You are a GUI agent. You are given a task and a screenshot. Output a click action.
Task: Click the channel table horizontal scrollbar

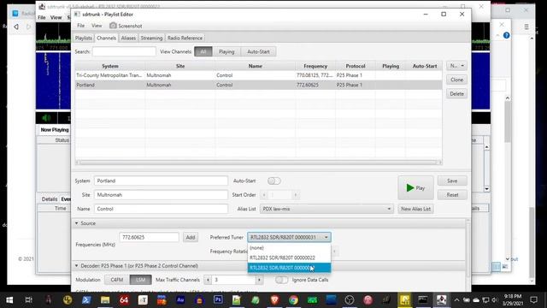[258, 163]
